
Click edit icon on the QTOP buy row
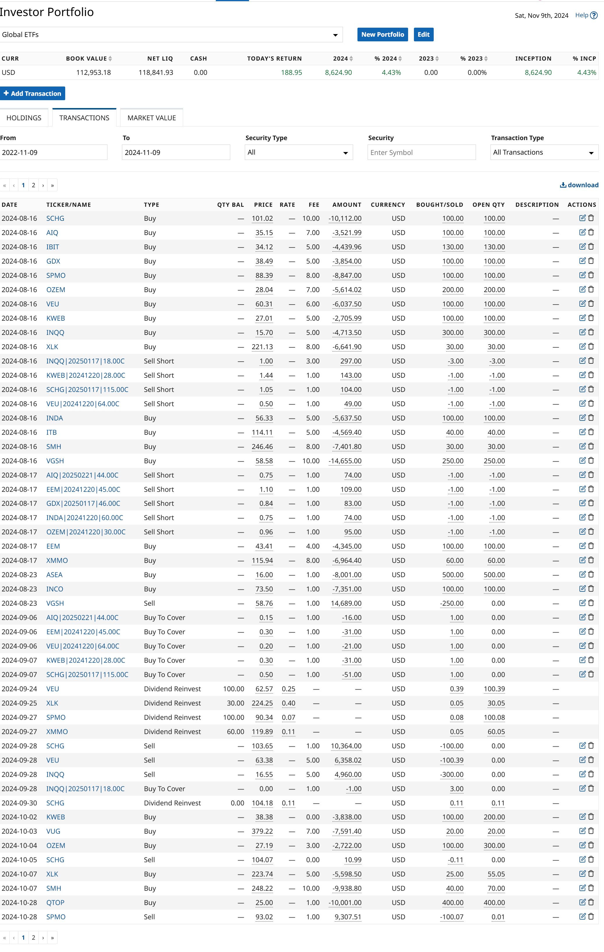[x=582, y=902]
